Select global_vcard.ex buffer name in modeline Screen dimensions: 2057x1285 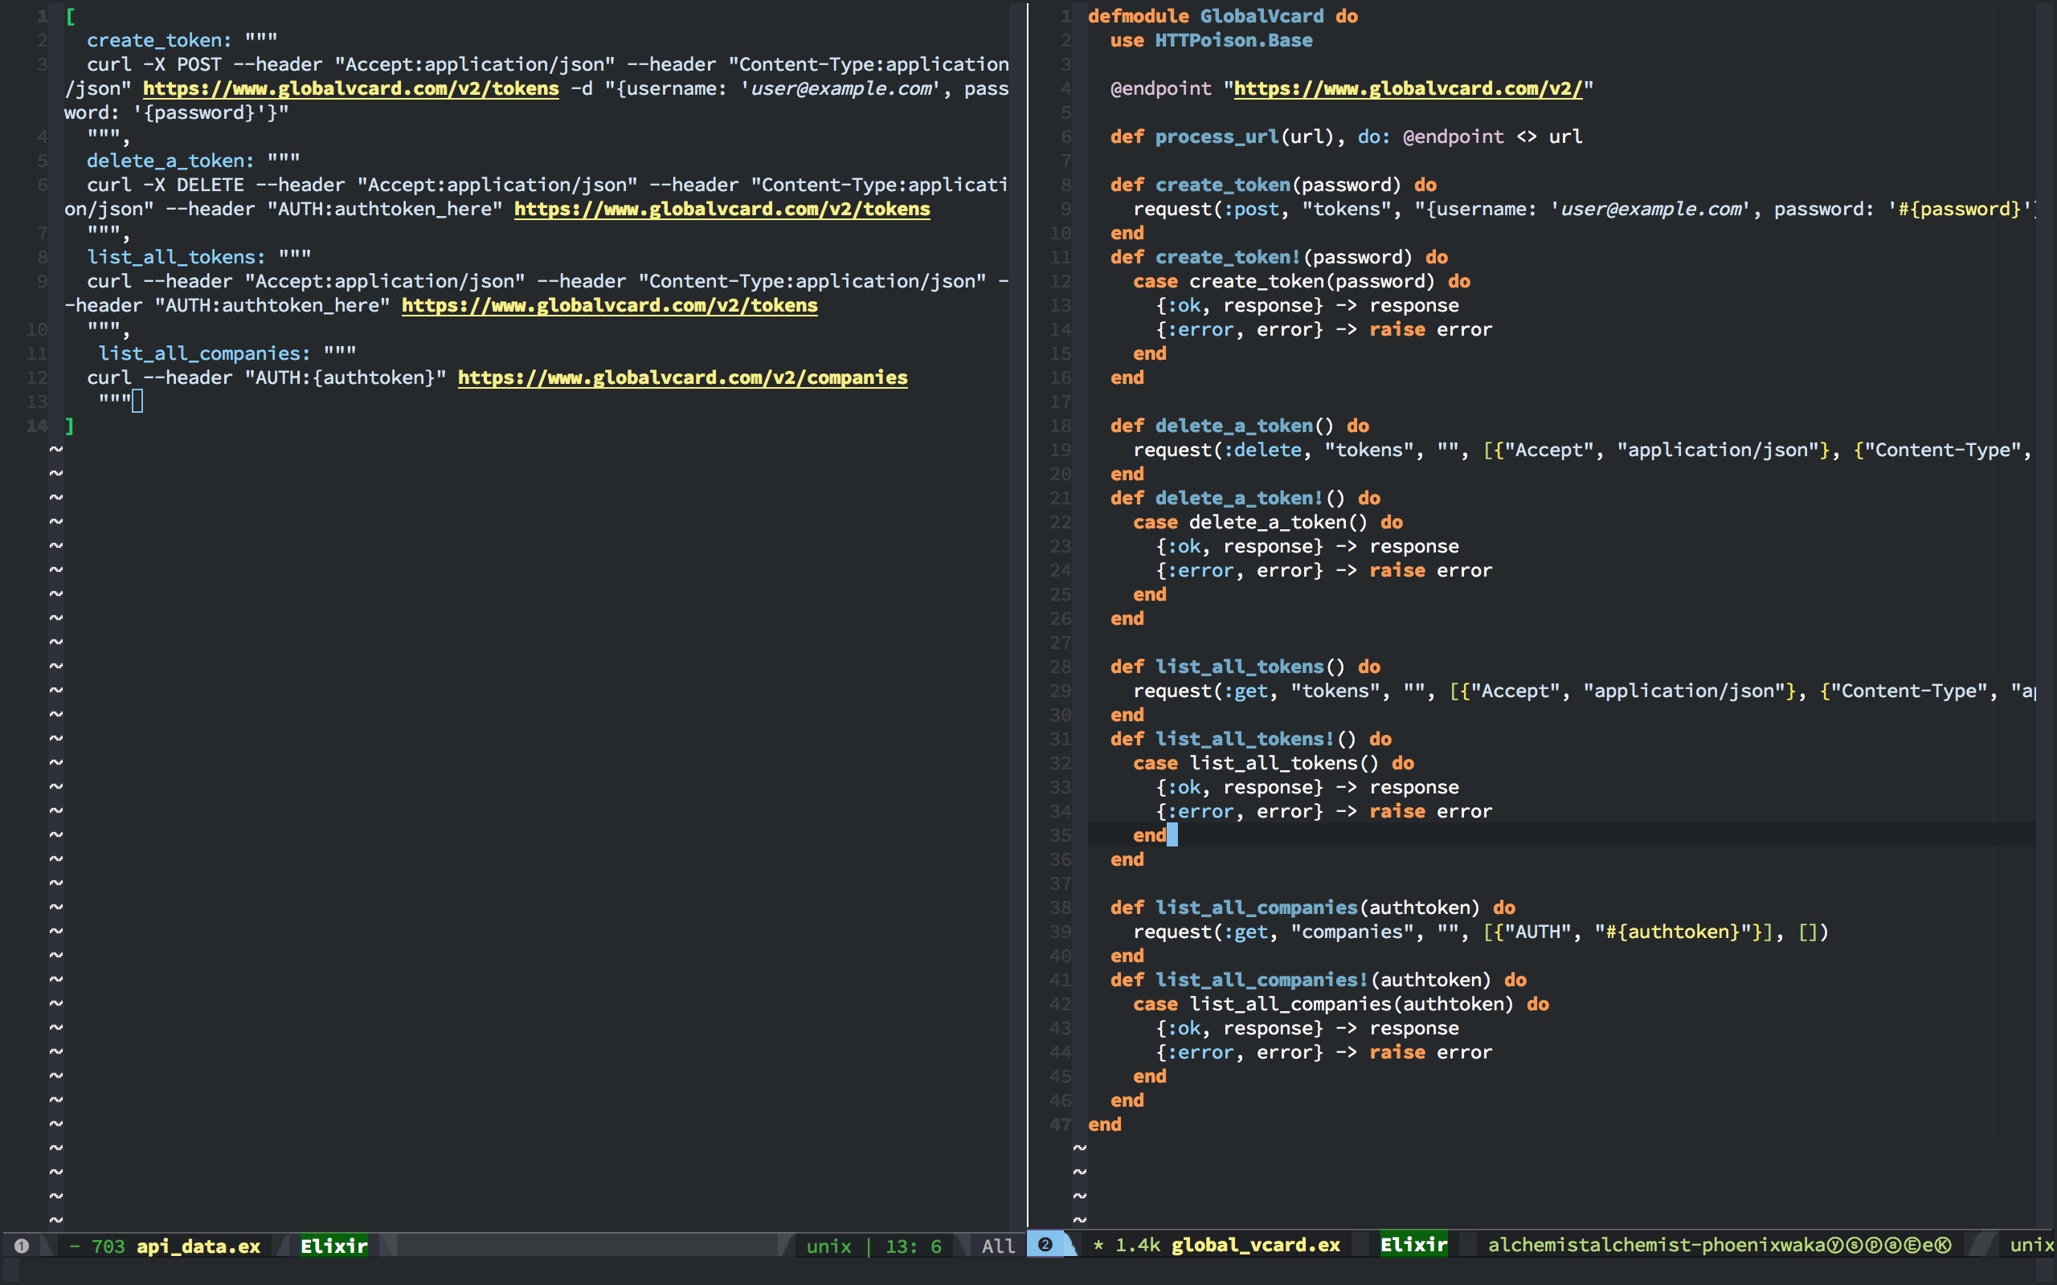click(x=1255, y=1245)
